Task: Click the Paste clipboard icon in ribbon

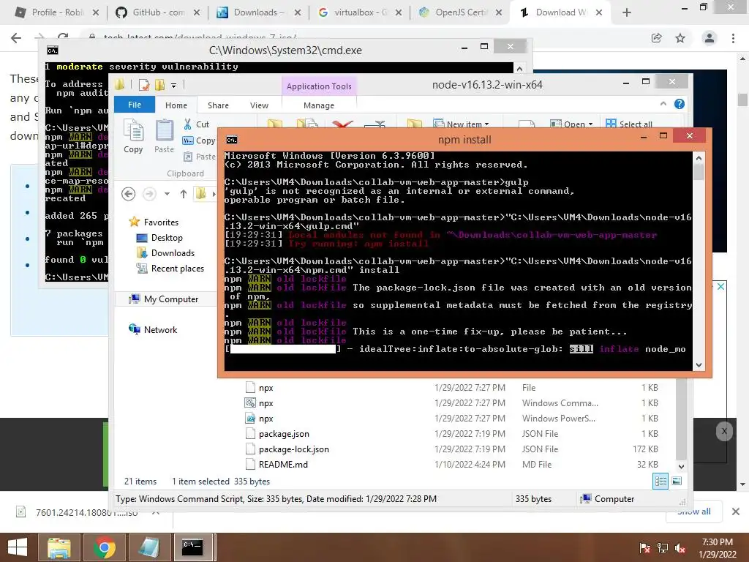Action: (x=165, y=137)
